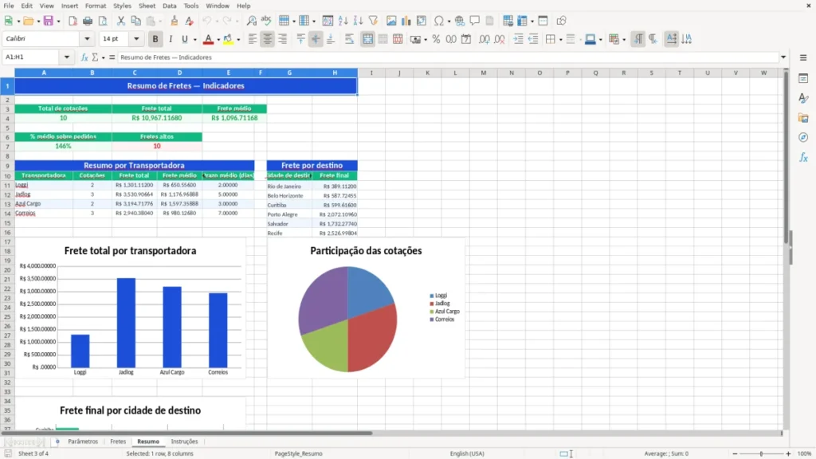Click the Cut scissors icon

[121, 21]
